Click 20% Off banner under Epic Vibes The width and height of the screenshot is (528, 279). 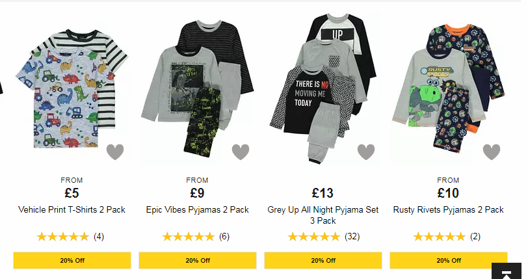coord(198,261)
